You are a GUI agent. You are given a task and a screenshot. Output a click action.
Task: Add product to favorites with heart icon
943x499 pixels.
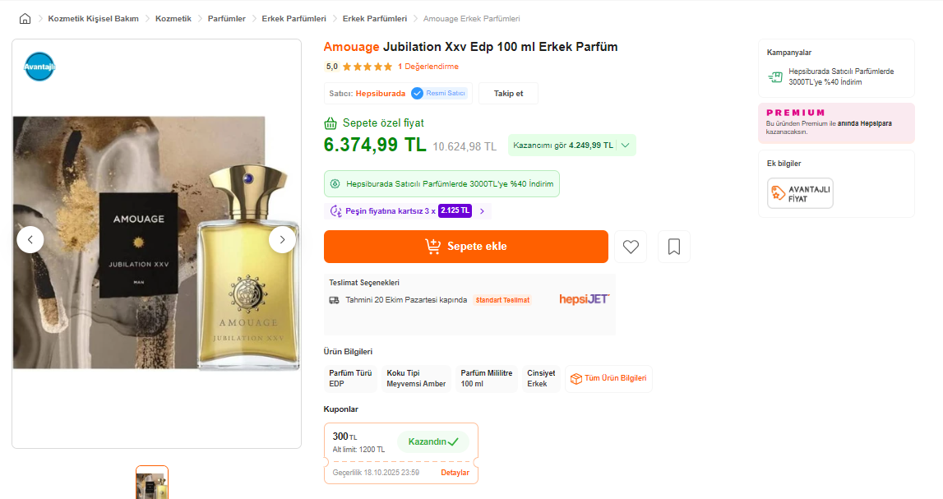(631, 247)
